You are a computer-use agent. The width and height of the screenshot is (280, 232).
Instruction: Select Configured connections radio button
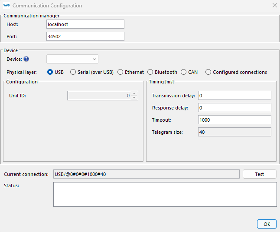coord(208,72)
